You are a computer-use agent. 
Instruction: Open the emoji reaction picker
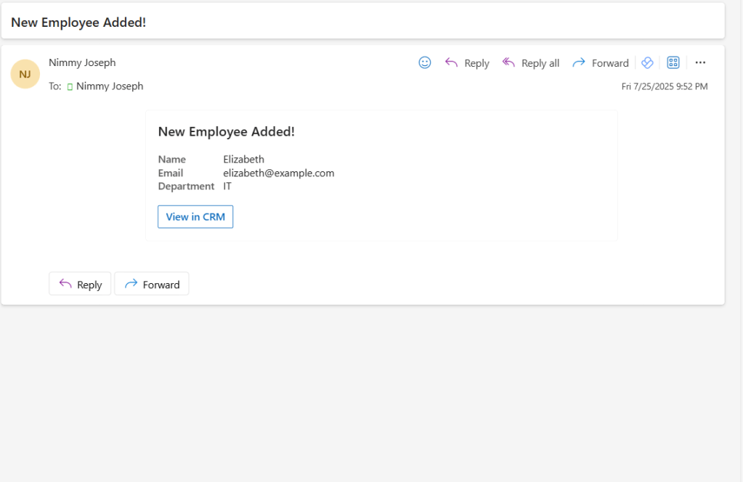(425, 63)
